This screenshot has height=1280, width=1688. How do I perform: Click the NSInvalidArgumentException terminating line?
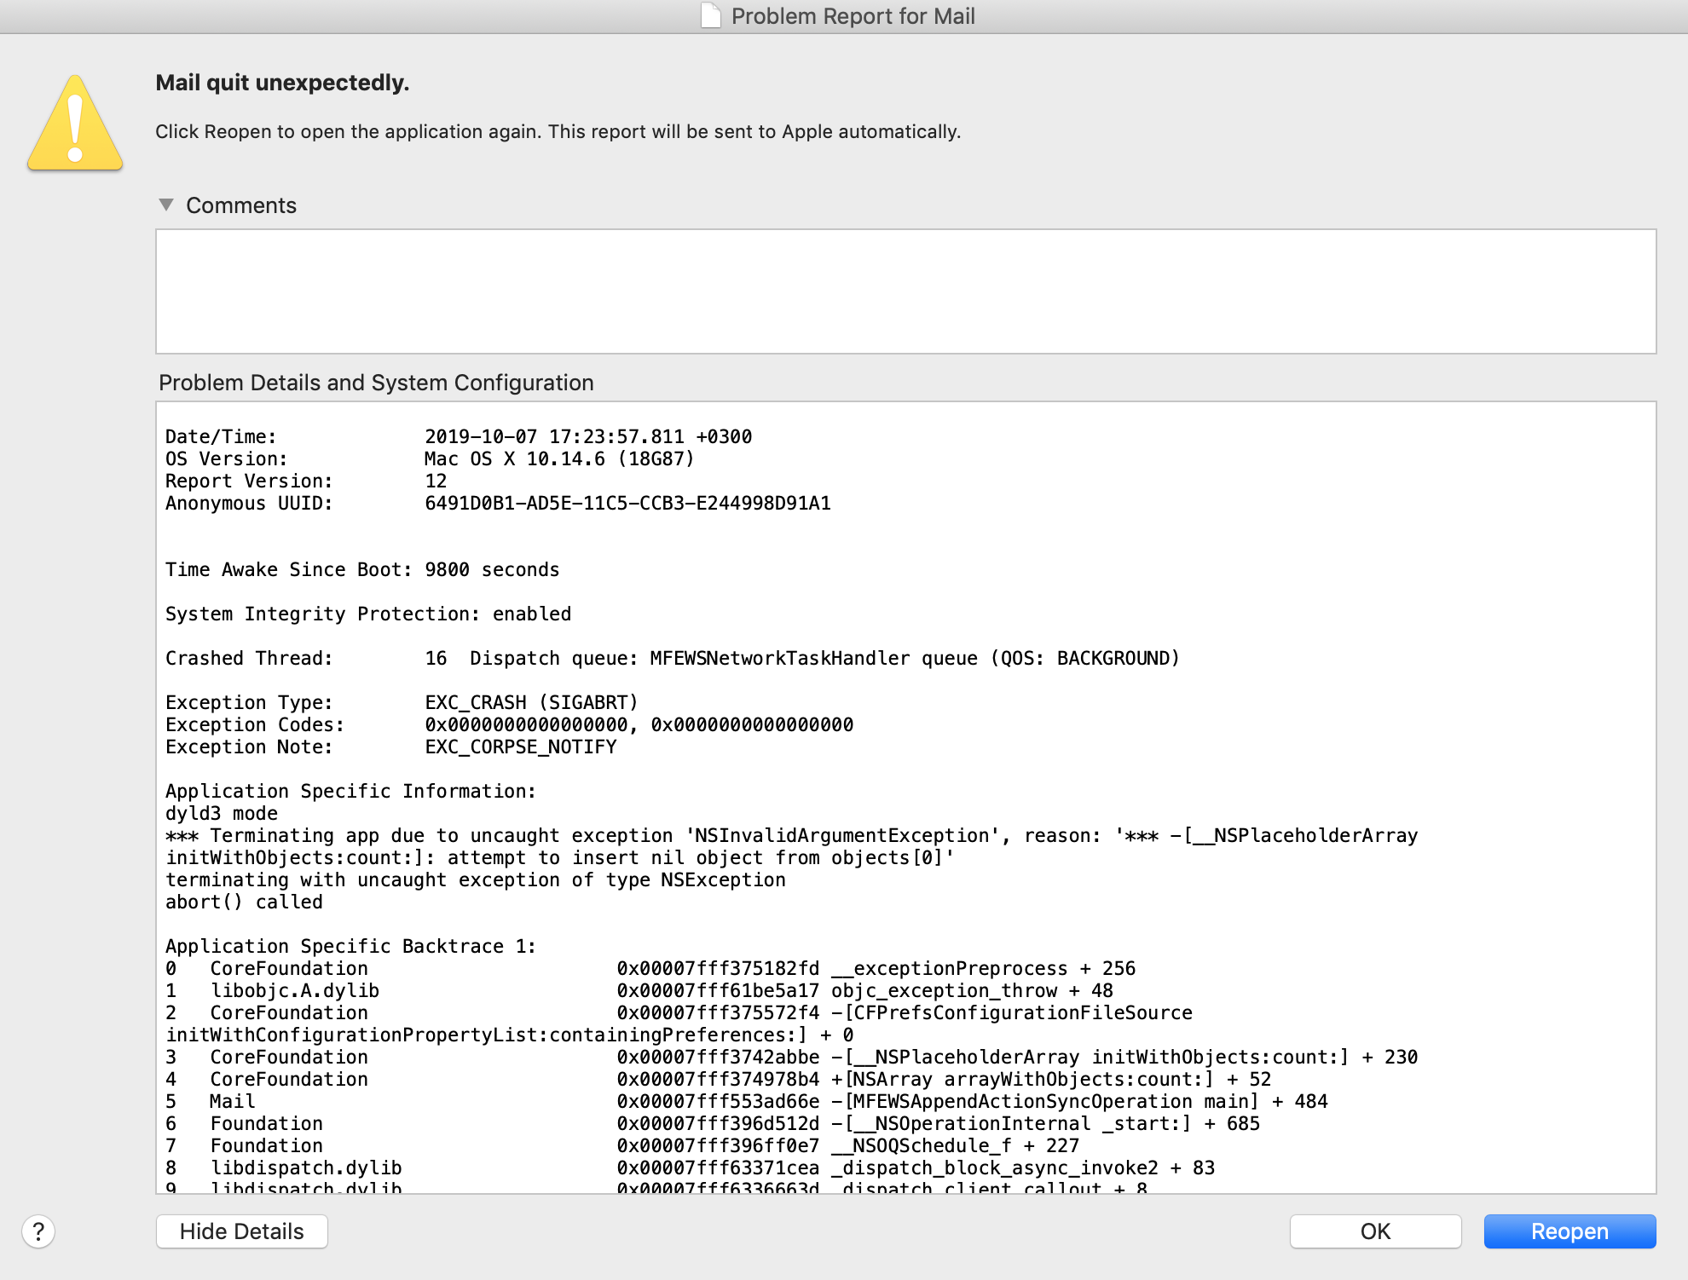coord(791,846)
